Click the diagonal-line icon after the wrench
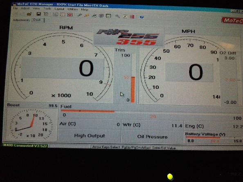Screen dimensions: 243x182 (x=125, y=16)
